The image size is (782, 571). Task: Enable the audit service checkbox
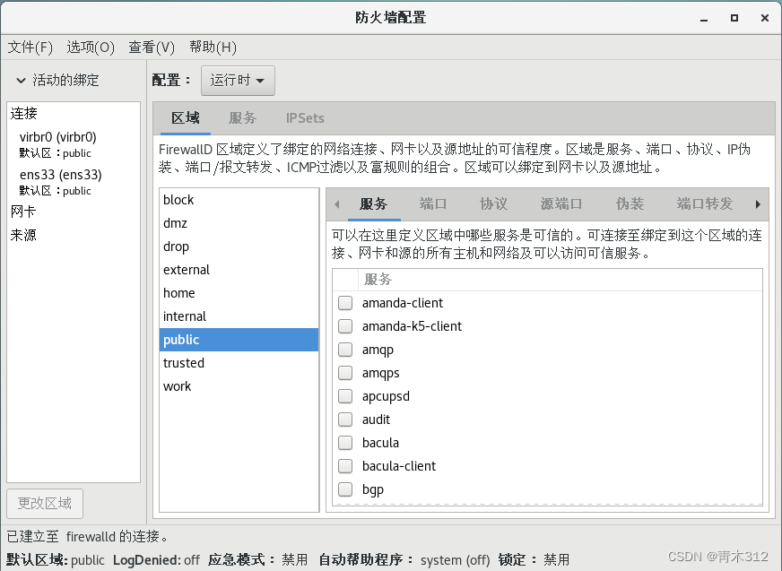345,420
